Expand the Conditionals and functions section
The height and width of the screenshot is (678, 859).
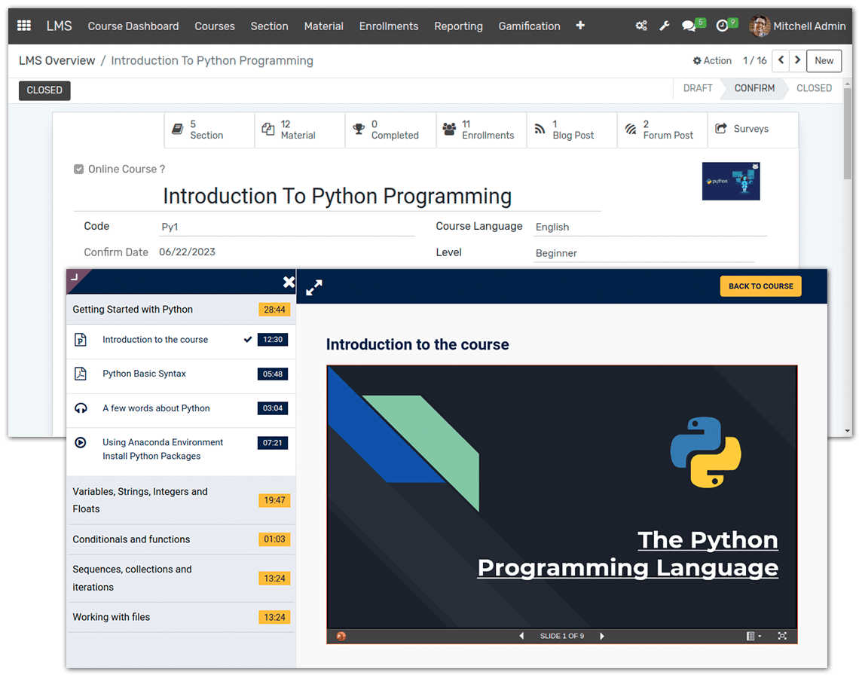pos(131,539)
